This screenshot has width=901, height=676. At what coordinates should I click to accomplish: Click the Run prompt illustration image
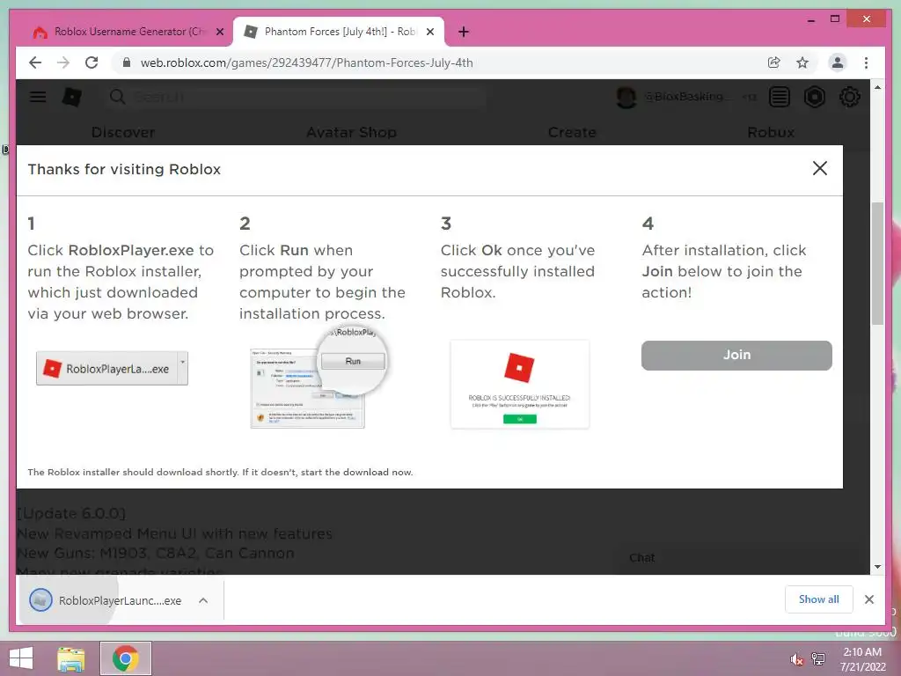pos(319,378)
